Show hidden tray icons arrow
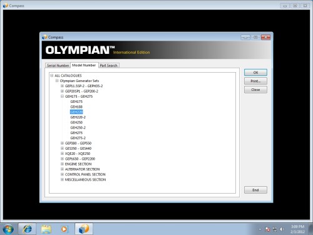The height and width of the screenshot is (235, 313). point(260,229)
